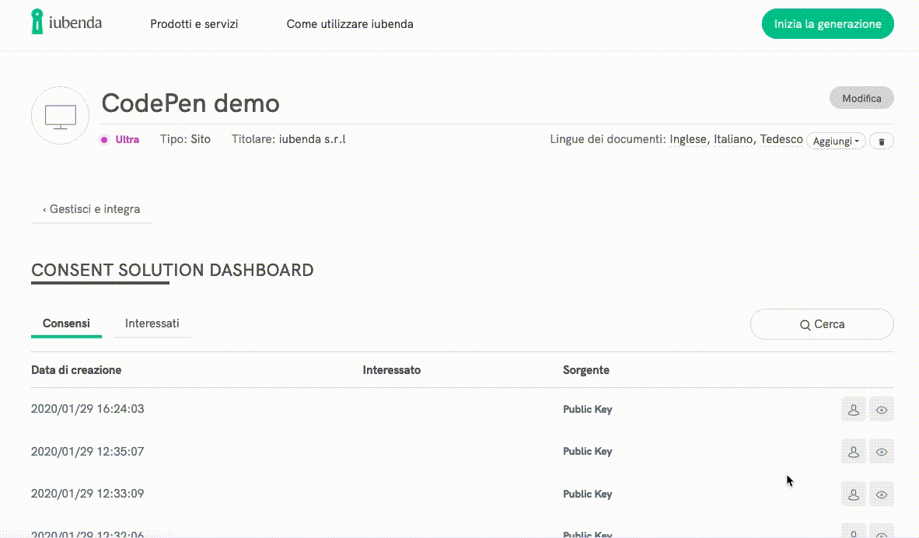Switch to the Interessati tab
The image size is (919, 538).
pyautogui.click(x=152, y=323)
